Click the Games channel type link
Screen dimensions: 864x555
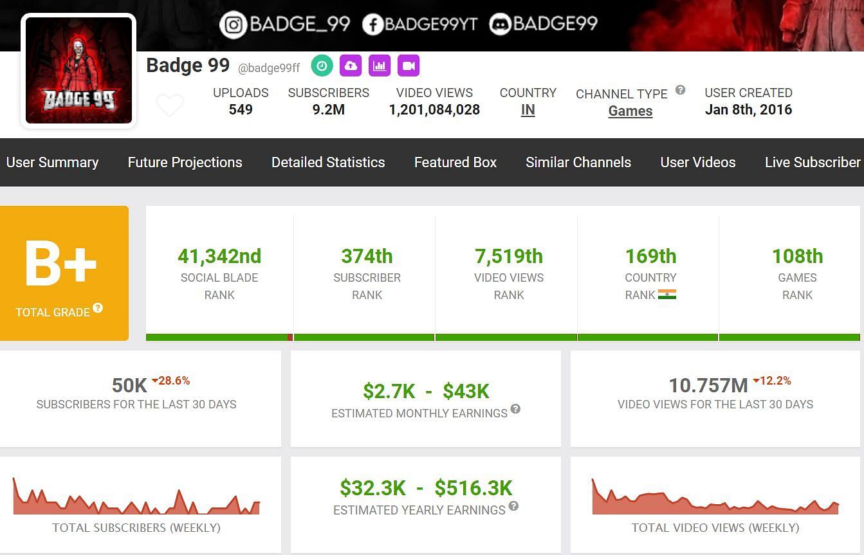pyautogui.click(x=630, y=111)
